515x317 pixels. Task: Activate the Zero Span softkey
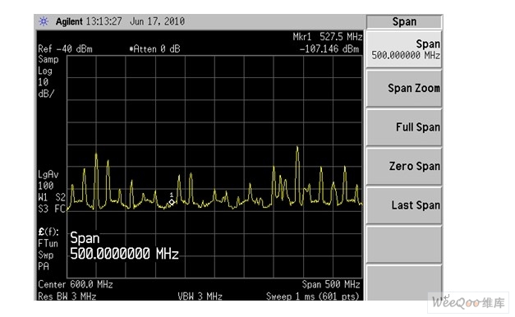pos(404,166)
